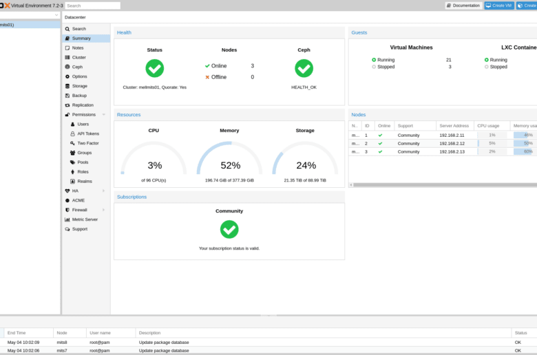The width and height of the screenshot is (537, 355).
Task: Click the Replication icon
Action: pyautogui.click(x=67, y=105)
